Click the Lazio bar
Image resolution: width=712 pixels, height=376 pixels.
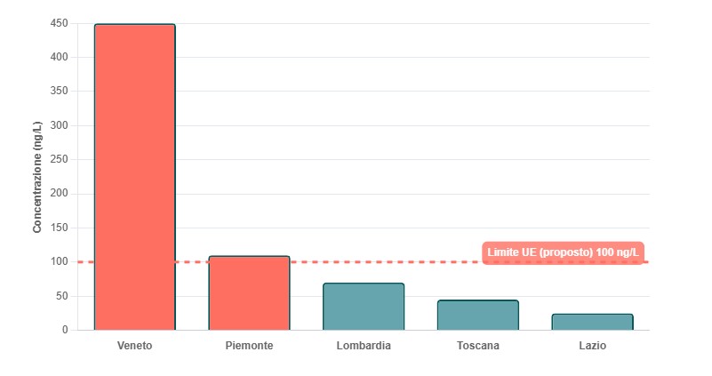click(592, 322)
